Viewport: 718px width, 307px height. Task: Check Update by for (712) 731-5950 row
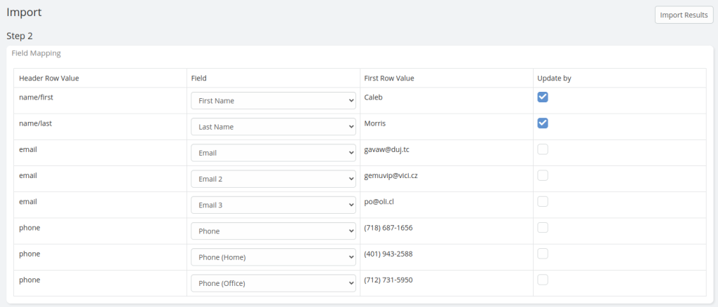pyautogui.click(x=543, y=280)
